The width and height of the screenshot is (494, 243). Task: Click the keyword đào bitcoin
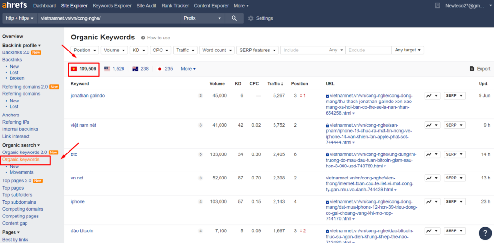click(x=82, y=231)
